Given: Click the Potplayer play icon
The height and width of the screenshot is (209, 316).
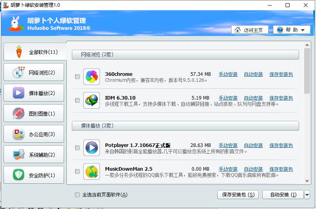Looking at the screenshot, I should [92, 148].
